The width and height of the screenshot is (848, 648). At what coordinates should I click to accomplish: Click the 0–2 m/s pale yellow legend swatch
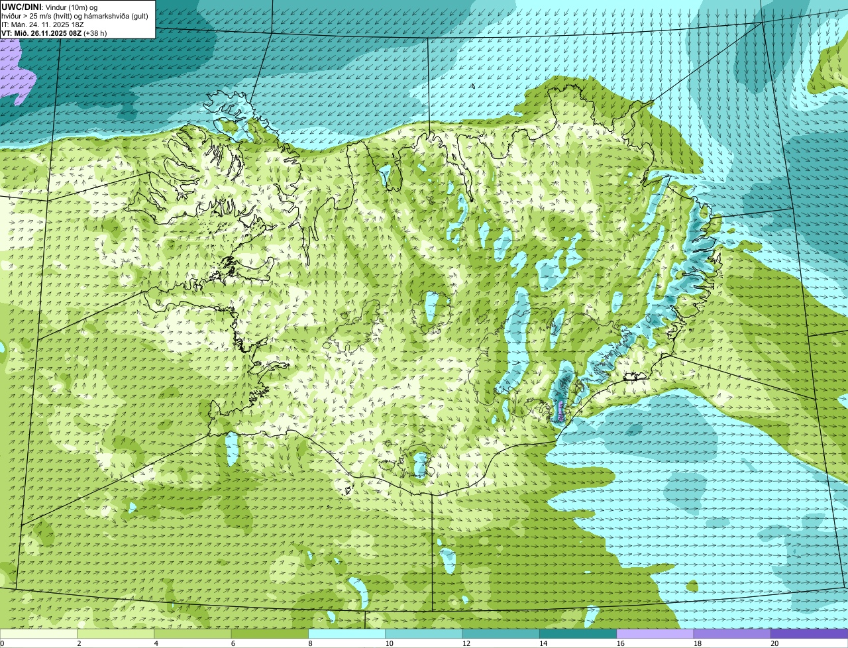tap(38, 633)
